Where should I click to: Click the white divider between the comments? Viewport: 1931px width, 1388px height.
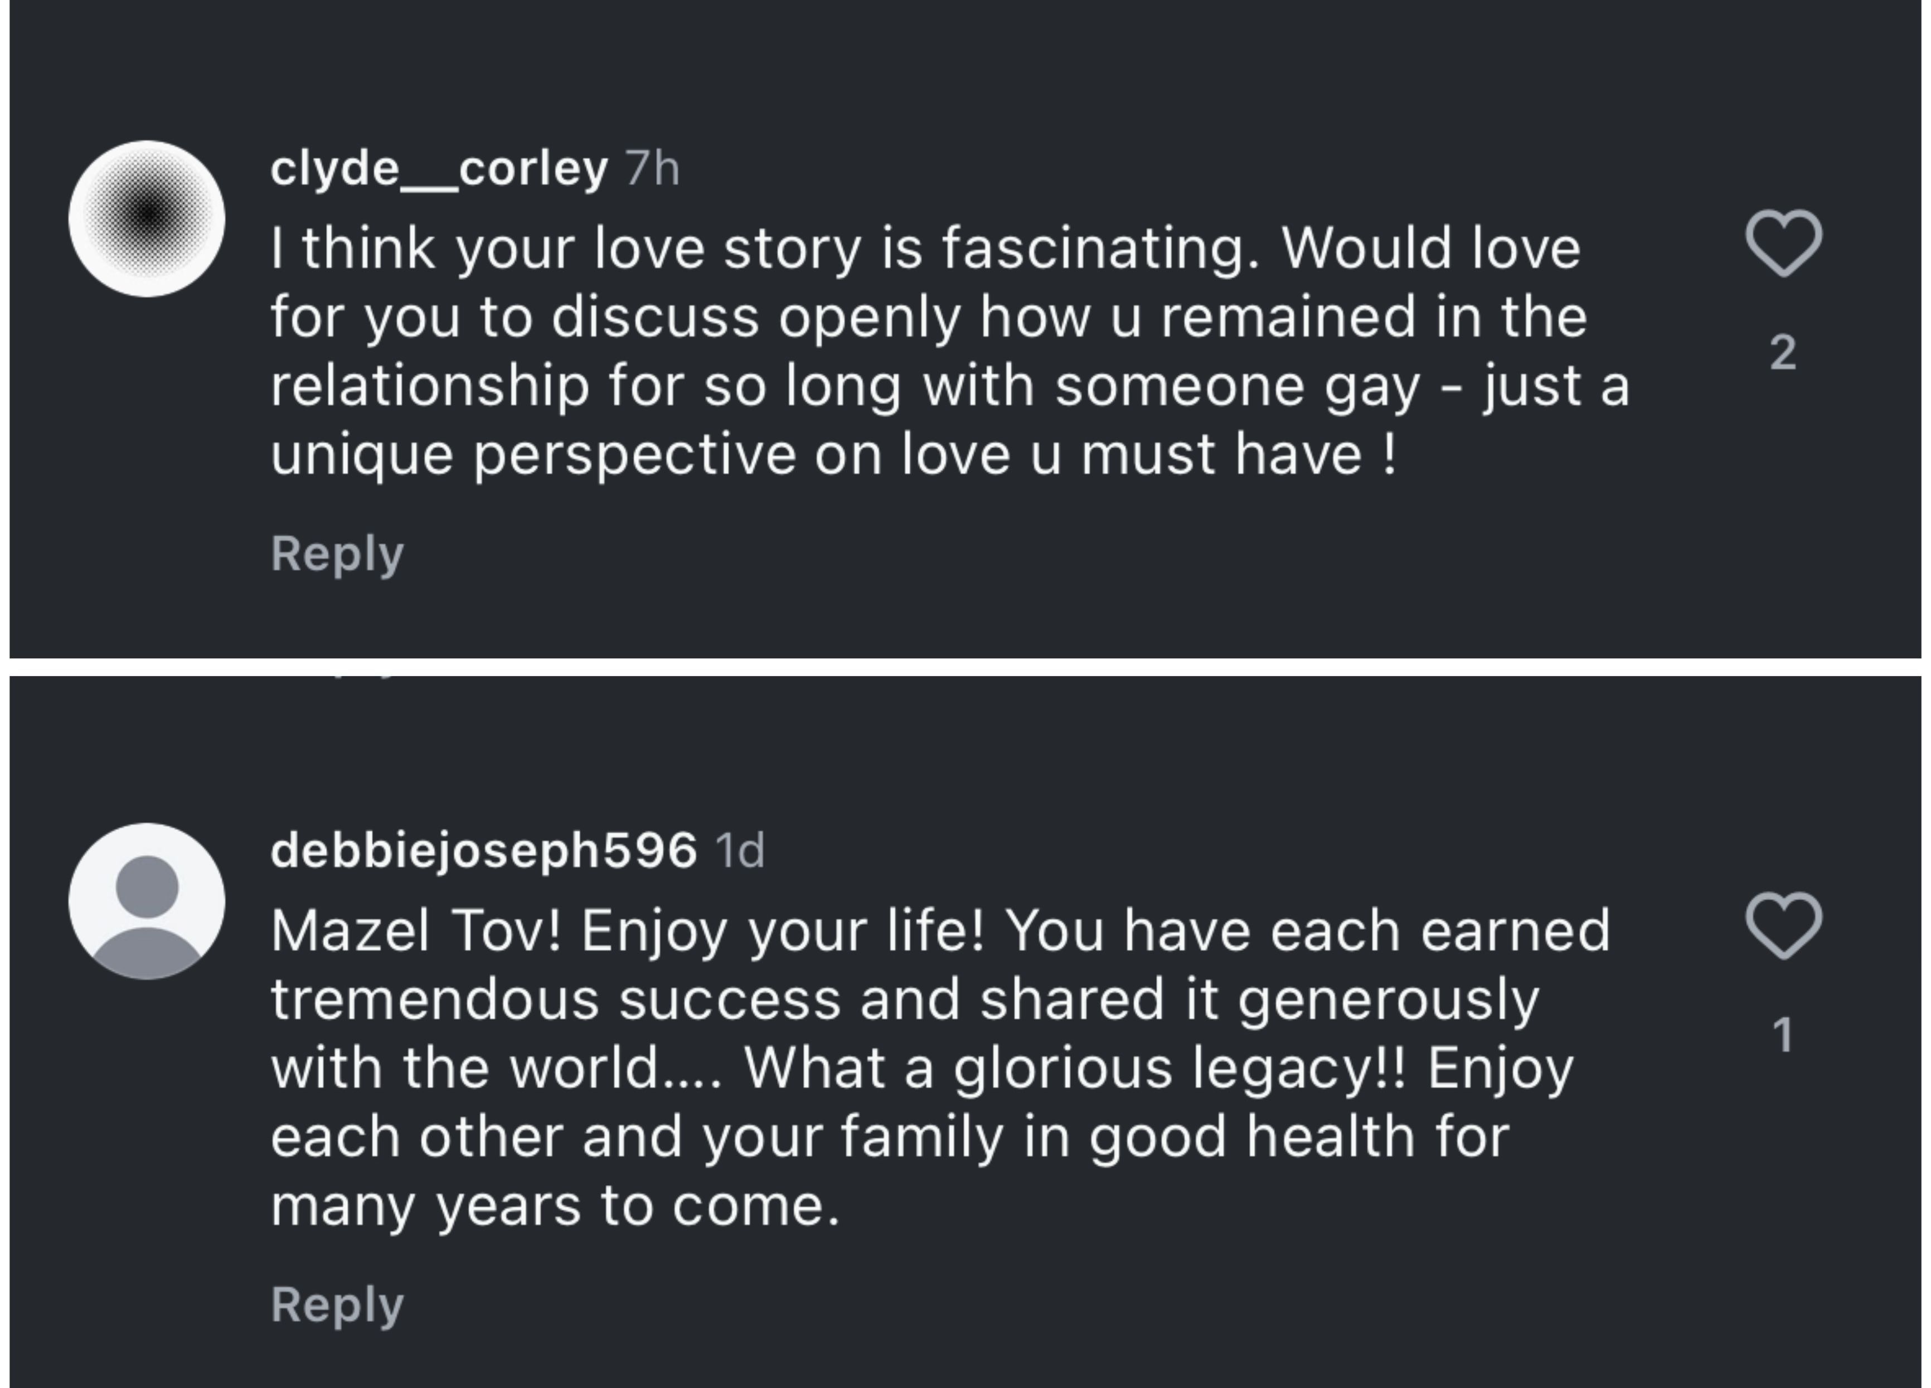pos(965,667)
